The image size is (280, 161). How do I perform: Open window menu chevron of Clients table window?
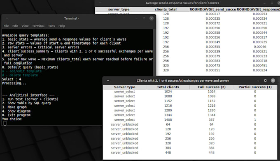(108, 80)
